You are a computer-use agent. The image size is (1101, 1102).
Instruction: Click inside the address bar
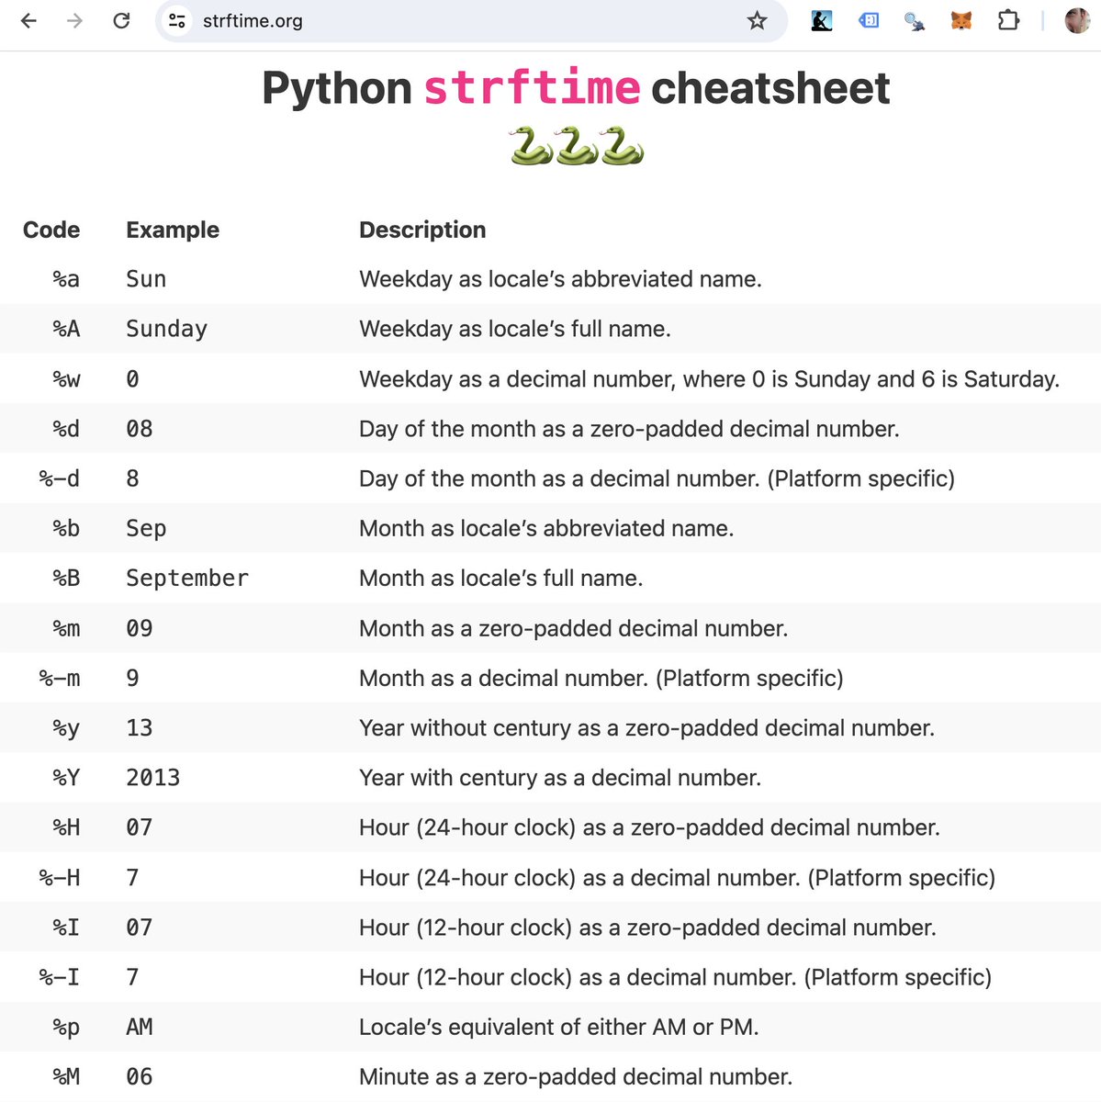(x=367, y=20)
